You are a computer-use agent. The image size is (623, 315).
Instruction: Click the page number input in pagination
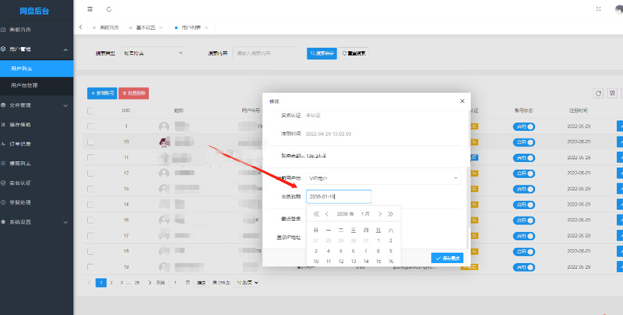[x=175, y=283]
